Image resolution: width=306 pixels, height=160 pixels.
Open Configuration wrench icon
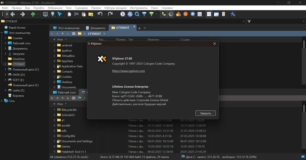click(x=233, y=14)
